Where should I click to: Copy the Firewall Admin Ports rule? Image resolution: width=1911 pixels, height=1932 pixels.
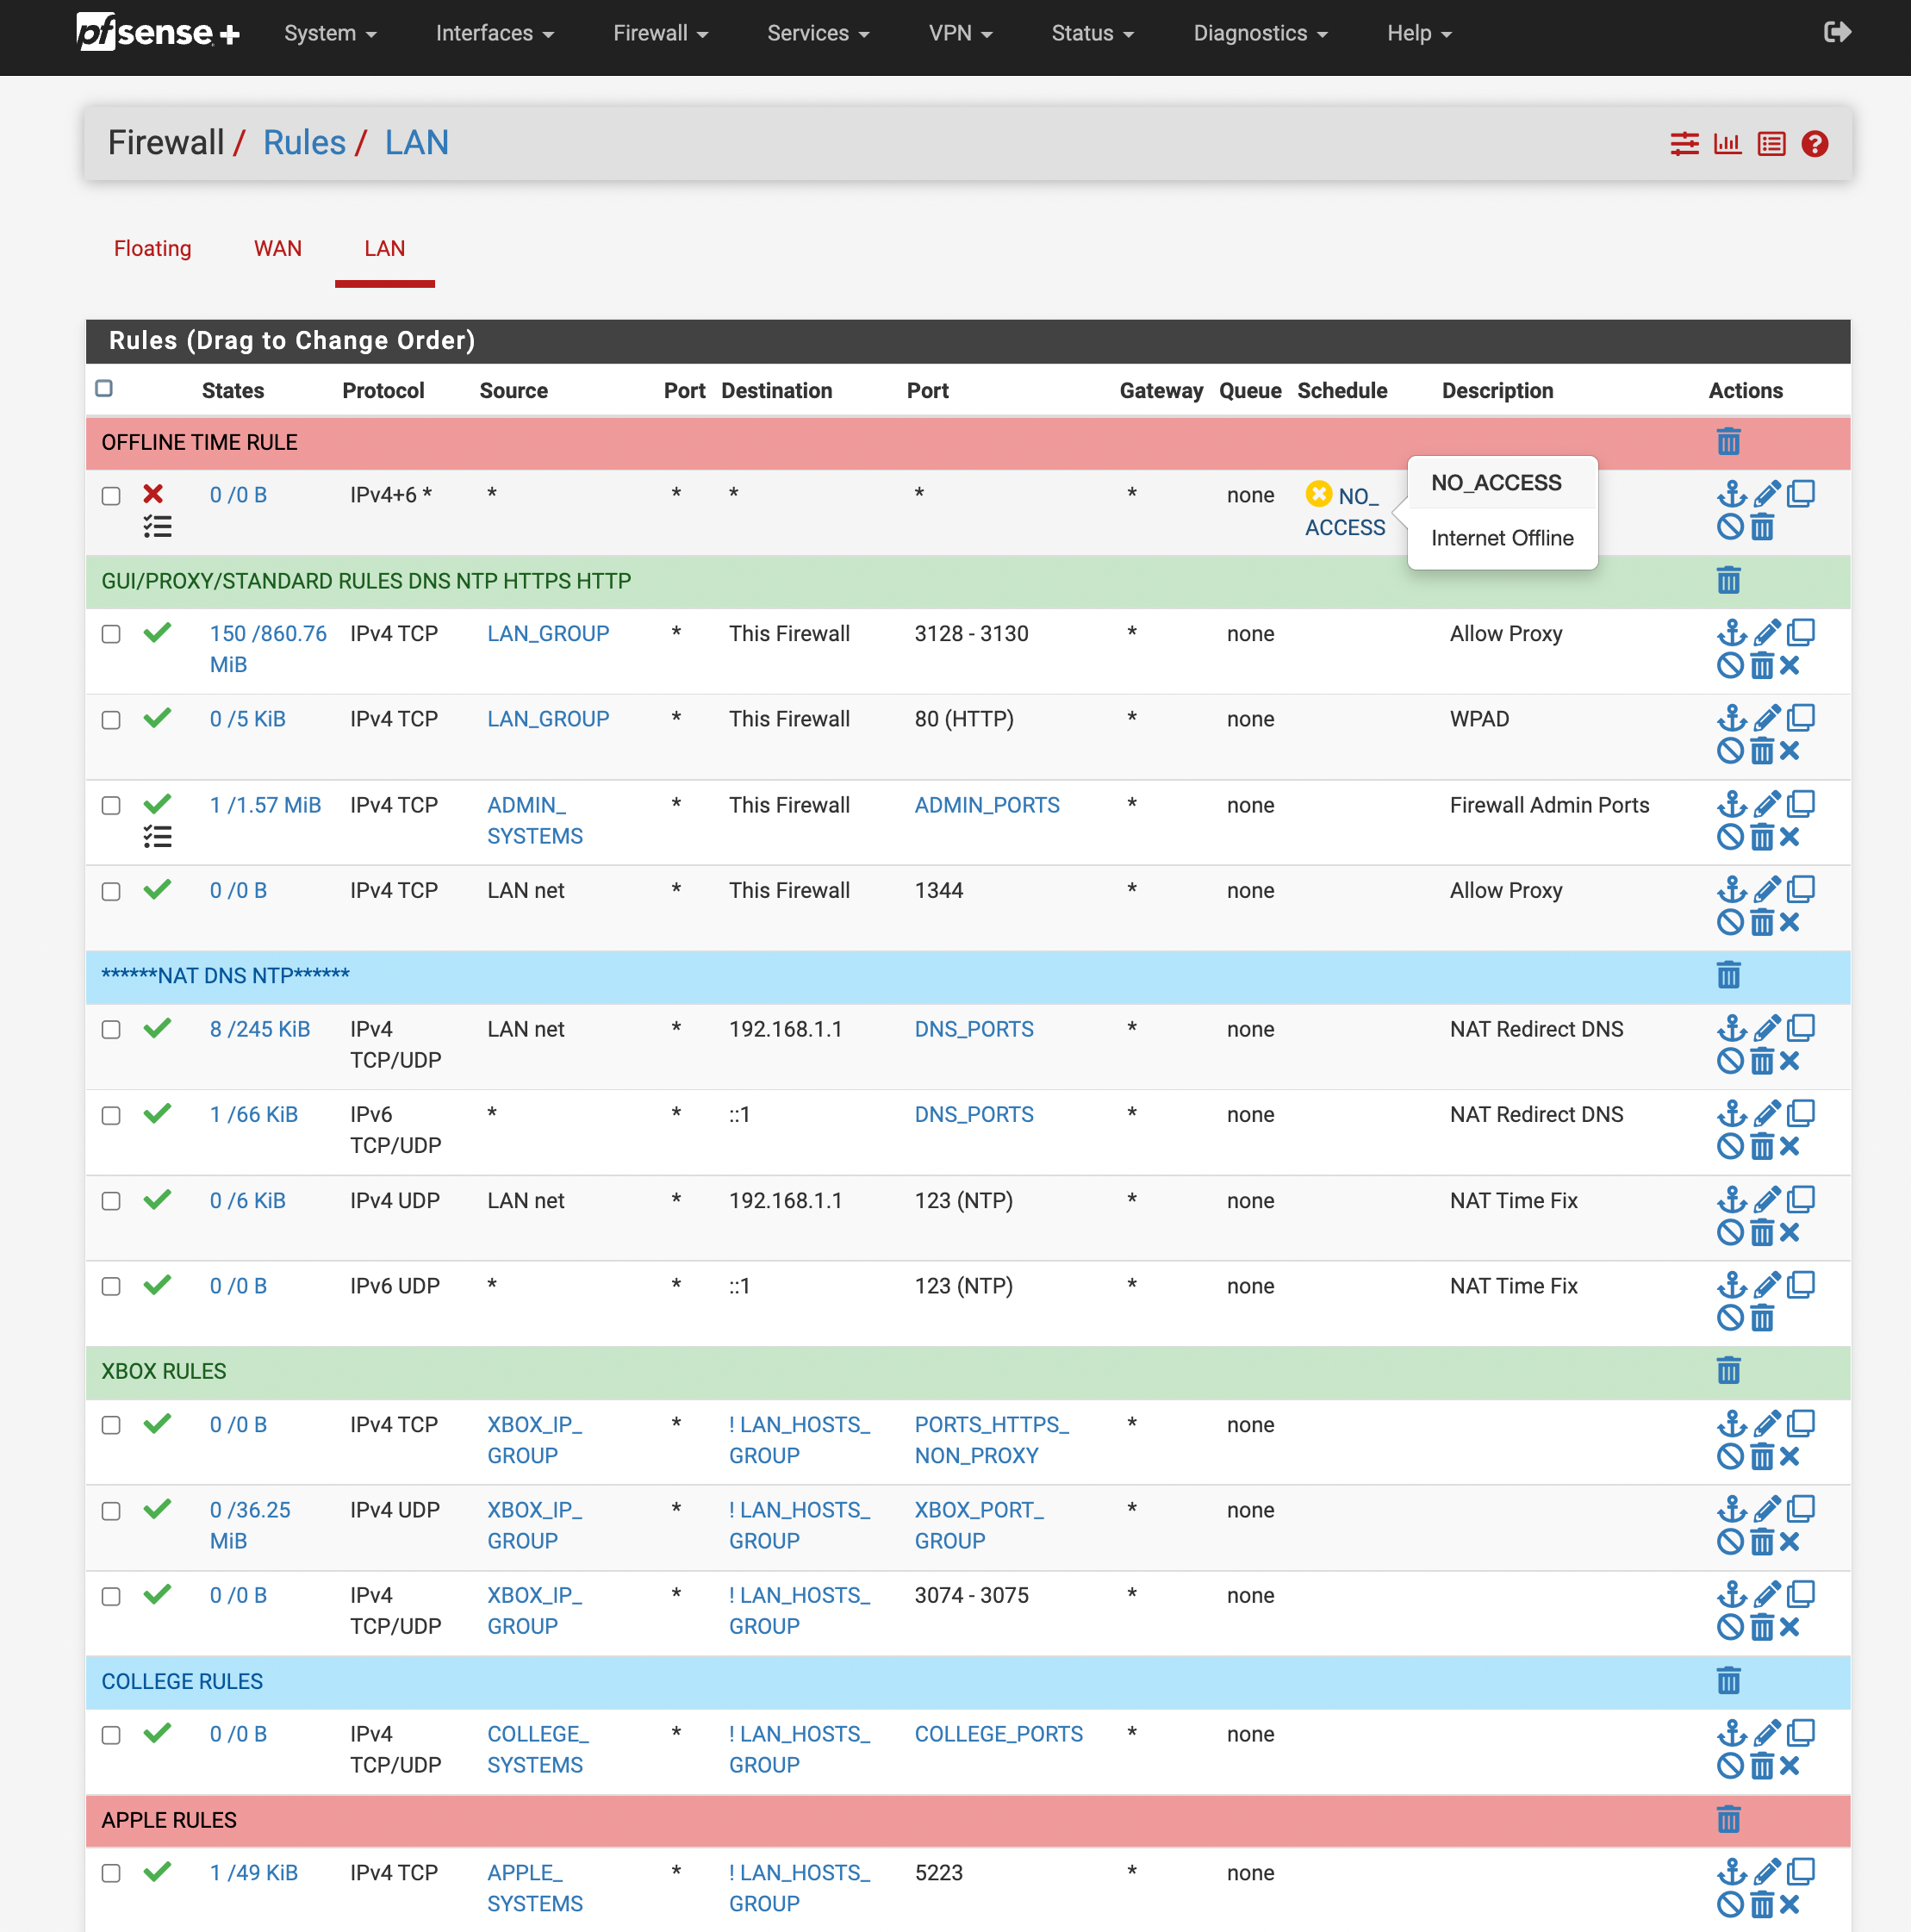coord(1801,804)
